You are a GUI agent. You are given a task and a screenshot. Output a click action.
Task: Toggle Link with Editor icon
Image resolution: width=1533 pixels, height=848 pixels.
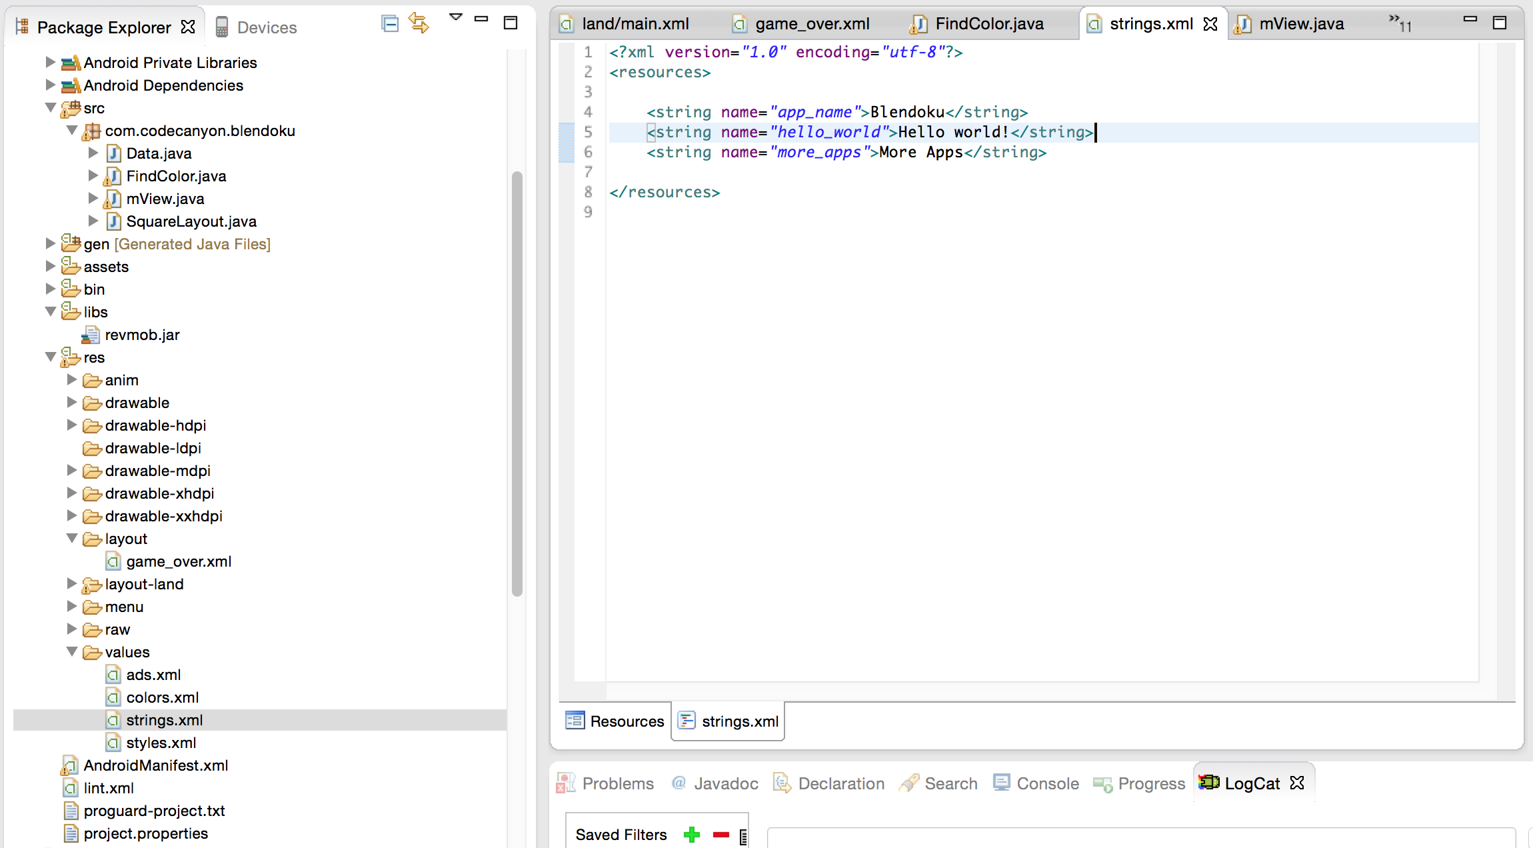pyautogui.click(x=419, y=23)
